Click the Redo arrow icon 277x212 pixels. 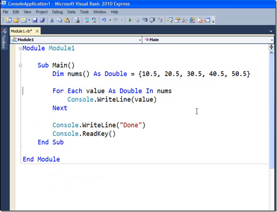point(116,20)
